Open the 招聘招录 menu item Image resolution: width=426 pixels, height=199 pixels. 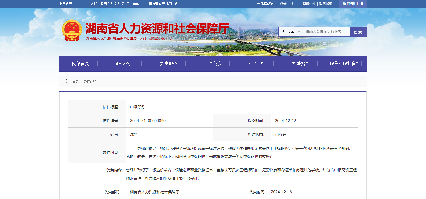pos(301,63)
